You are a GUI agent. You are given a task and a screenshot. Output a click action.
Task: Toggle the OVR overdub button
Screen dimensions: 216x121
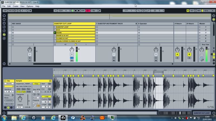(x=83, y=11)
